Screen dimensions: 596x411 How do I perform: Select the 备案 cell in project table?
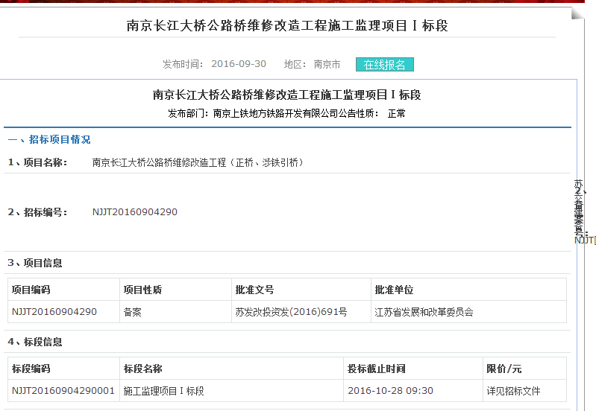pos(132,312)
